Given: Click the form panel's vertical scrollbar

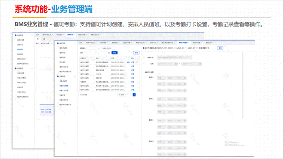Looking at the screenshot, I should point(243,85).
